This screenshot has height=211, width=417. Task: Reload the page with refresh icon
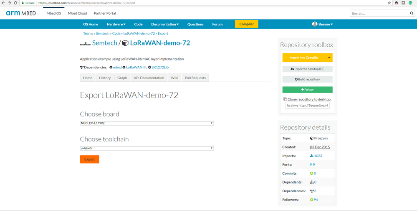tap(15, 3)
